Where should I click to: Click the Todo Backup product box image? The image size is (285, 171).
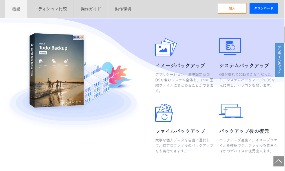point(57,70)
